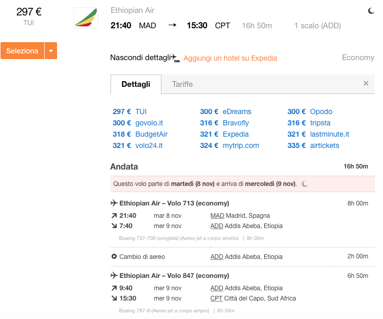Click the overnight flight moon icon at top
383x319 pixels.
tap(371, 11)
